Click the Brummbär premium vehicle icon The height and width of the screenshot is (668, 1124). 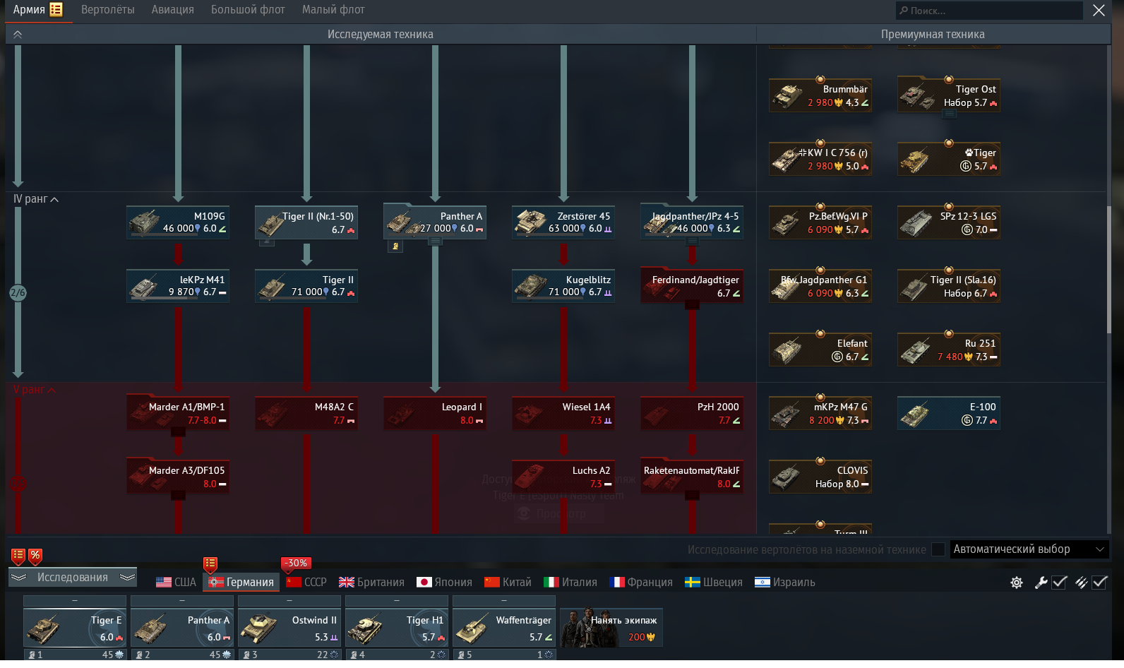(820, 95)
